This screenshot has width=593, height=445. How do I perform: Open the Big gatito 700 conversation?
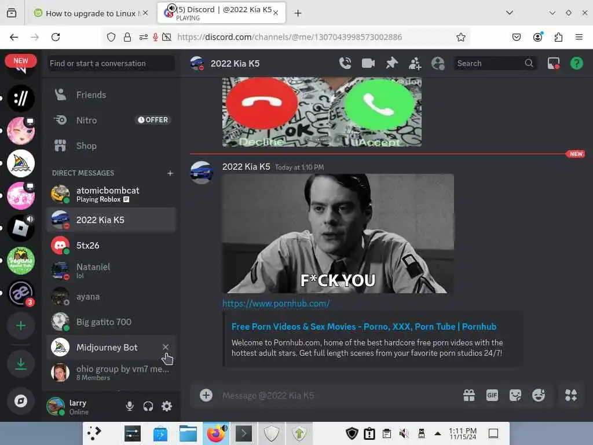[111, 322]
